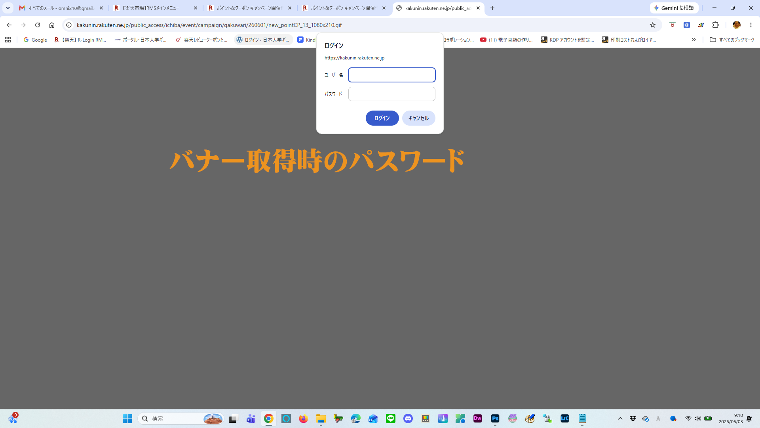Open Chrome from the taskbar
Image resolution: width=760 pixels, height=428 pixels.
pos(269,418)
